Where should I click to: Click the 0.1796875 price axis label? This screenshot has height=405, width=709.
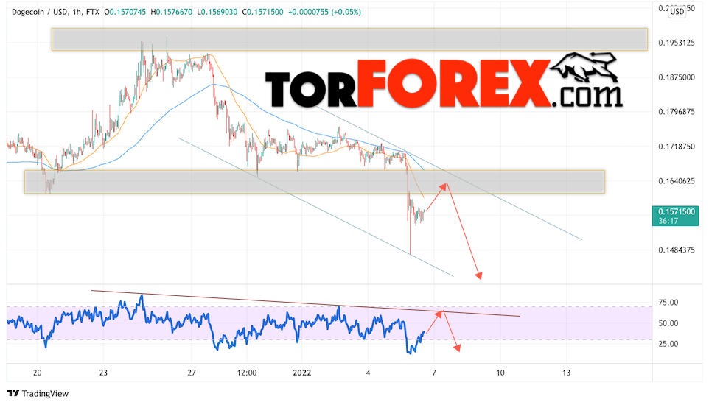[677, 112]
